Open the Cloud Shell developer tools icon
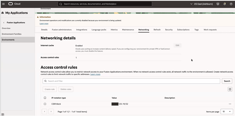 [x=218, y=4]
